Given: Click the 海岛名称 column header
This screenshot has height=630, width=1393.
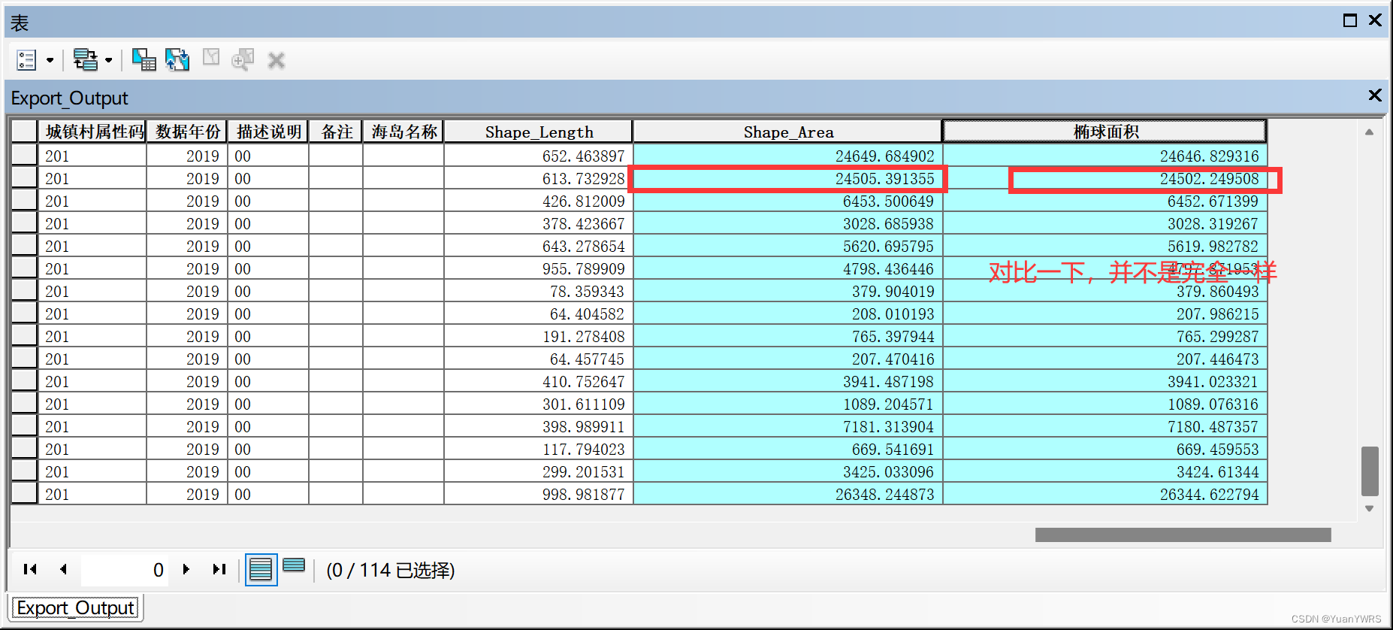Looking at the screenshot, I should point(403,132).
